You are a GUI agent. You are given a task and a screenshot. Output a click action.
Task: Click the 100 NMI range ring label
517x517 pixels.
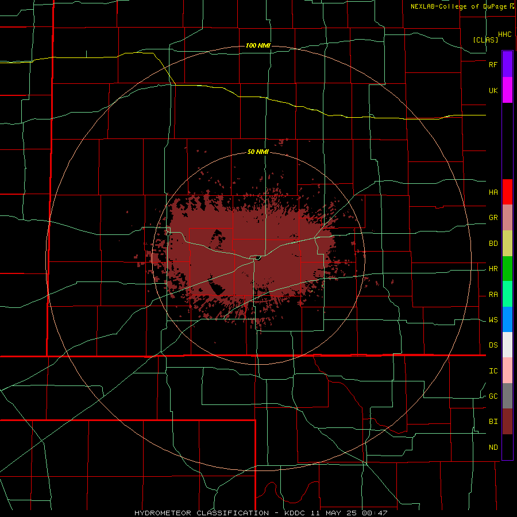tap(258, 45)
